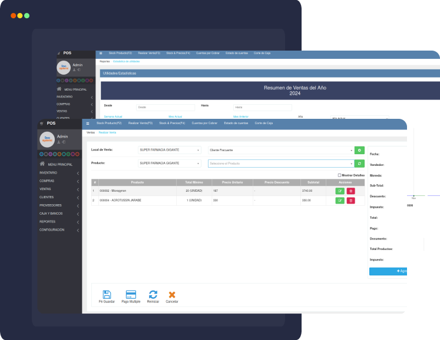Open the Cliente Frecuente dropdown
Screen dimensions: 440x340
coord(281,150)
